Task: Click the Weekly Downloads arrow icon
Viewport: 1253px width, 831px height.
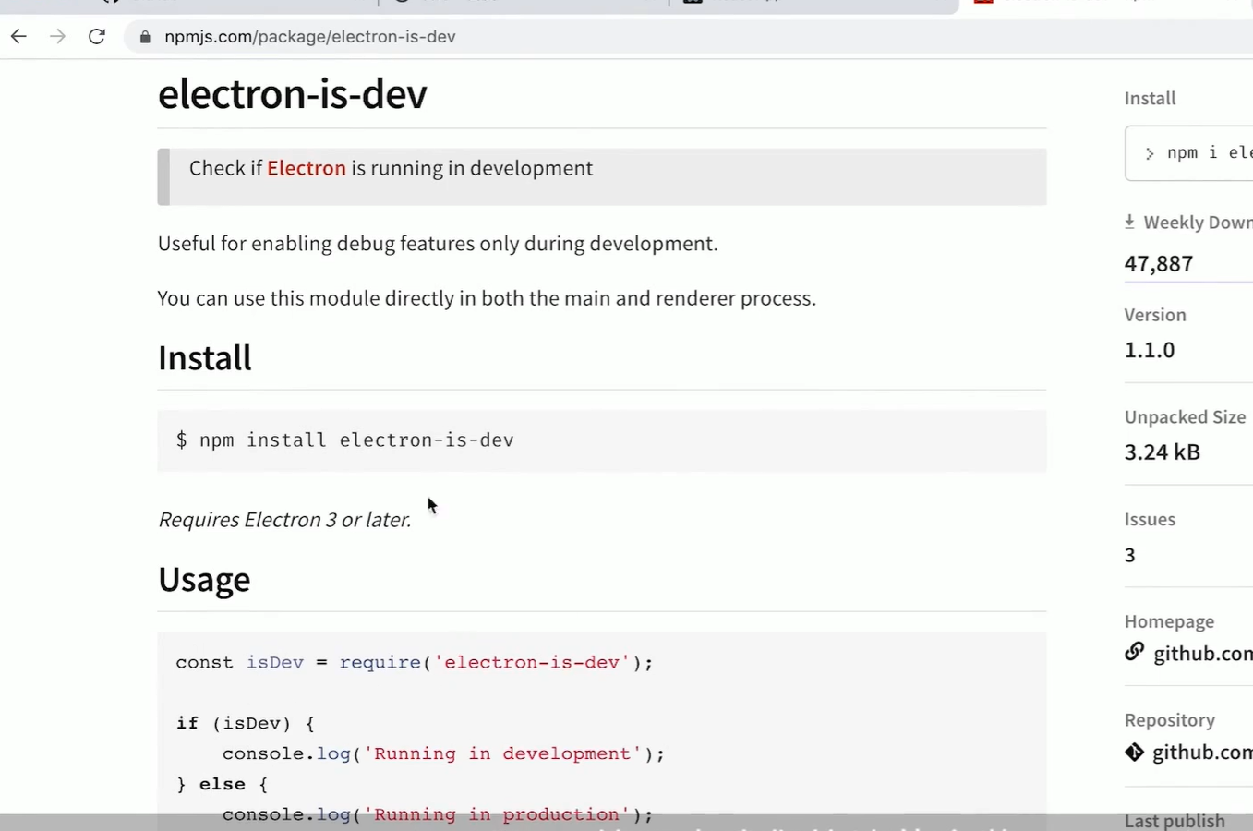Action: [x=1129, y=222]
